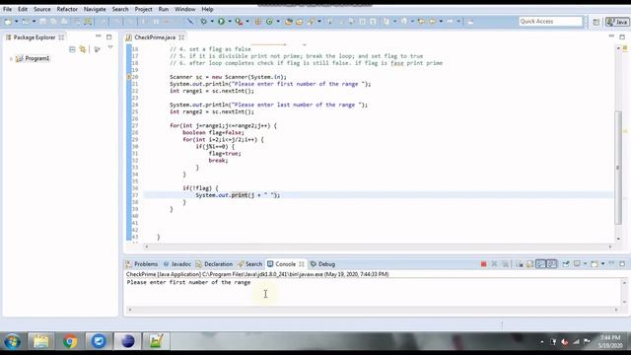This screenshot has width=631, height=355.
Task: Open the File menu
Action: coord(7,9)
